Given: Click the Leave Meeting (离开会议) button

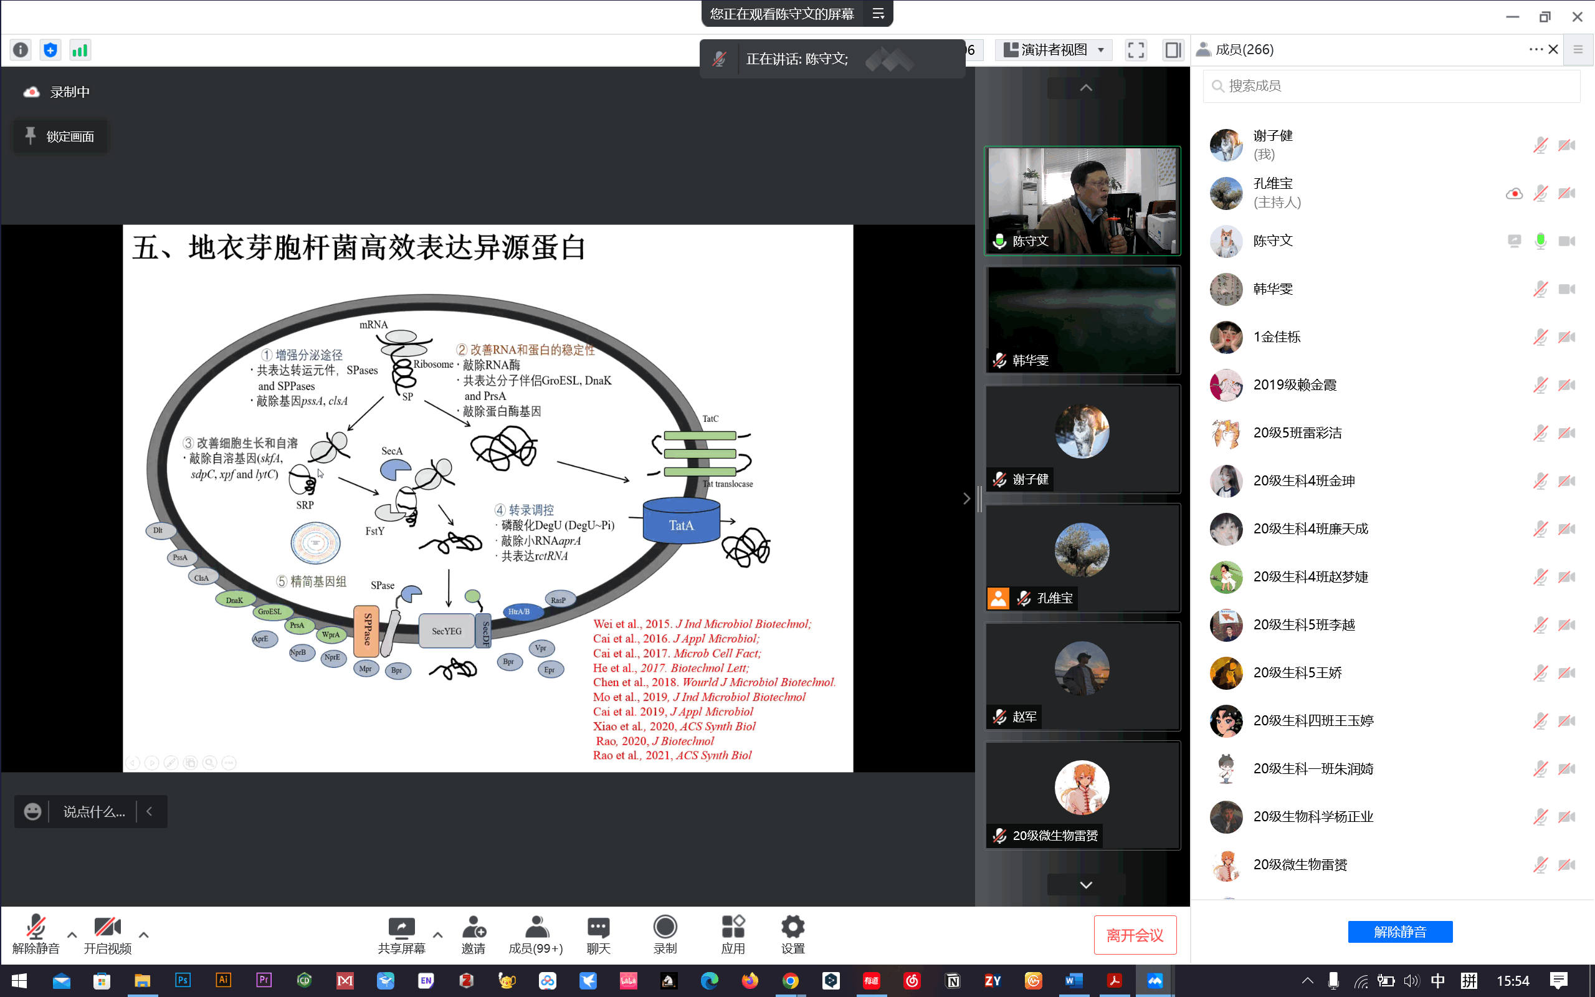Looking at the screenshot, I should point(1135,934).
